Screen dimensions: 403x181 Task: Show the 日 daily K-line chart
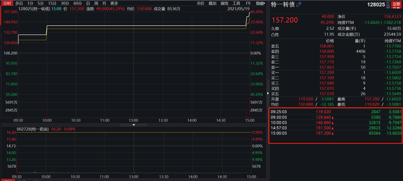tap(88, 3)
